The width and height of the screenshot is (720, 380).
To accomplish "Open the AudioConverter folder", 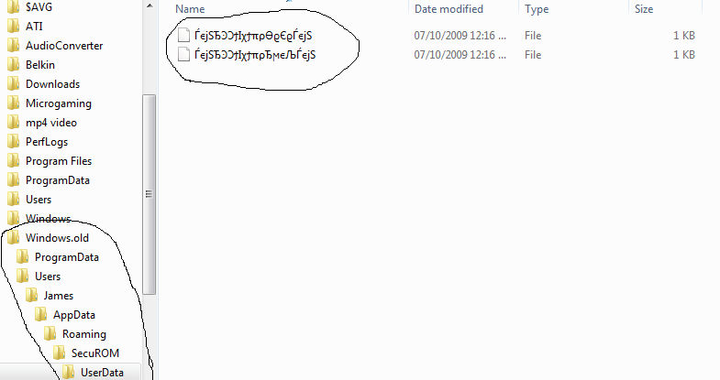I will [64, 46].
